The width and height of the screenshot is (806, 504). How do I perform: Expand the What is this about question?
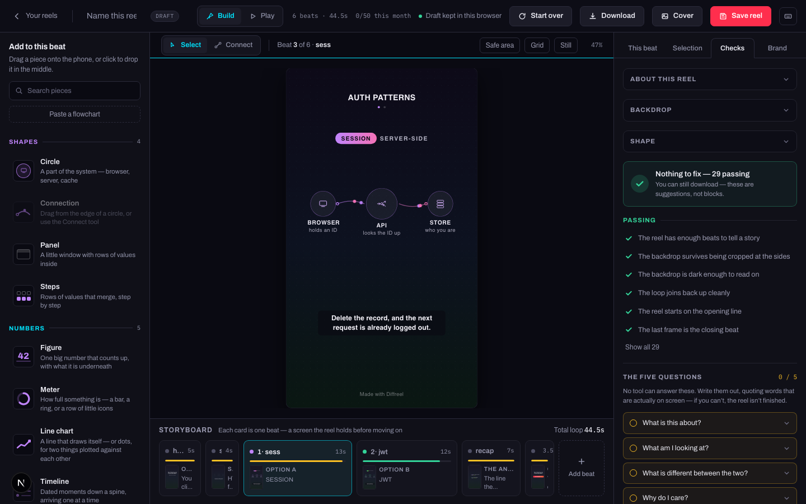[710, 423]
